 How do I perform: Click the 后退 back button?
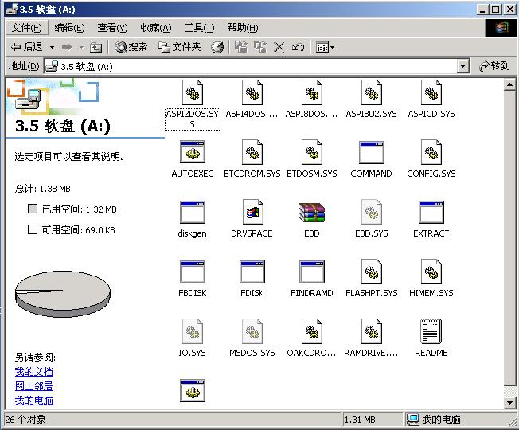coord(27,47)
